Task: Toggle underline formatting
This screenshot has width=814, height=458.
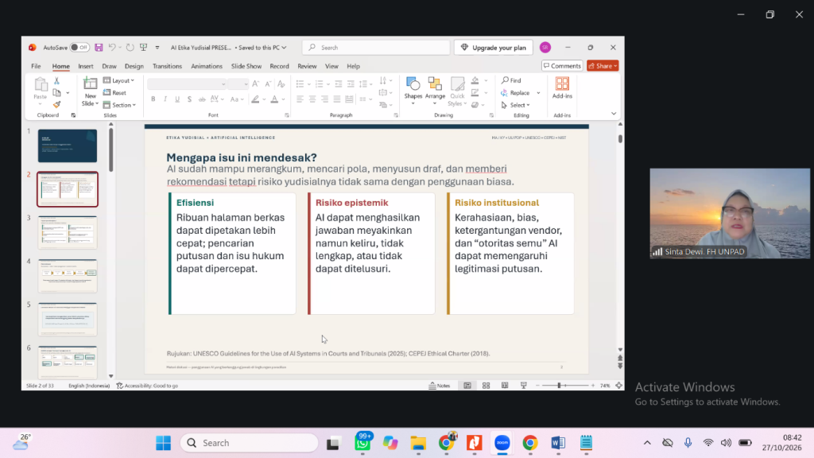Action: click(x=177, y=99)
